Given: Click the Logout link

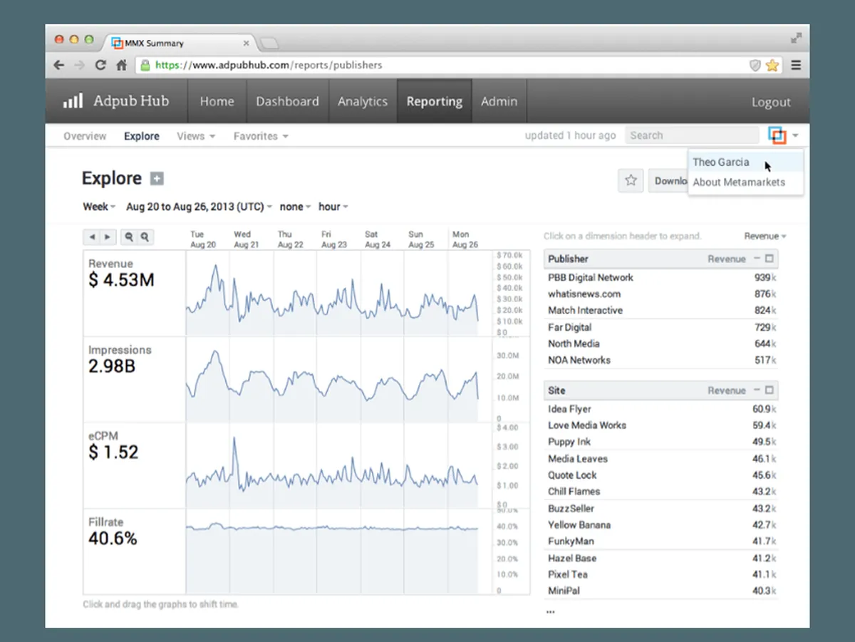Looking at the screenshot, I should (x=771, y=102).
